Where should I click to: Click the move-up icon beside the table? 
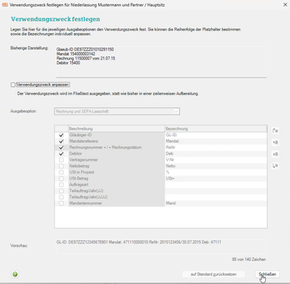275,142
